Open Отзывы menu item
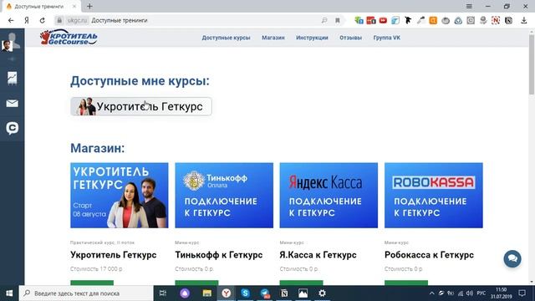Image resolution: width=535 pixels, height=301 pixels. tap(350, 38)
